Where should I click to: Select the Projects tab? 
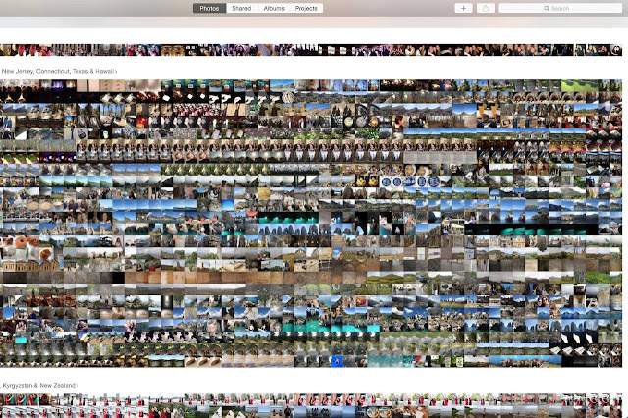[306, 8]
